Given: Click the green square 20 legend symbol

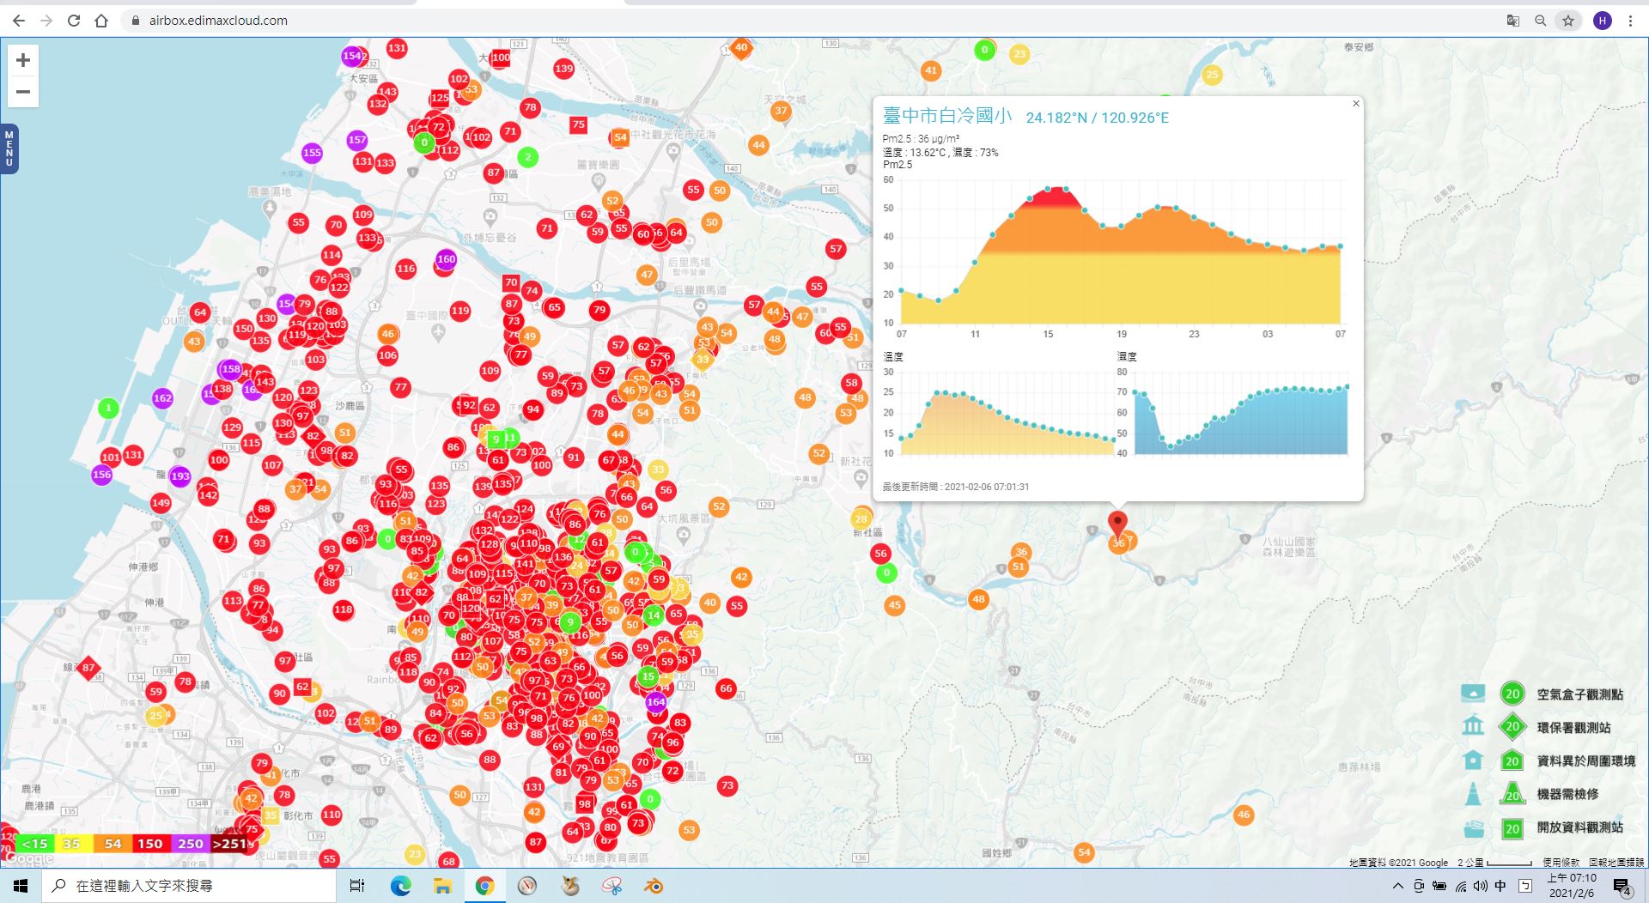Looking at the screenshot, I should tap(1512, 828).
